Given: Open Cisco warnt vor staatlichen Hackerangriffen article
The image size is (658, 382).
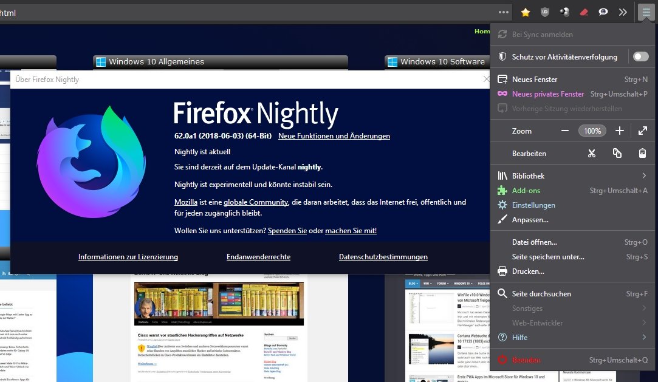Looking at the screenshot, I should tap(191, 335).
